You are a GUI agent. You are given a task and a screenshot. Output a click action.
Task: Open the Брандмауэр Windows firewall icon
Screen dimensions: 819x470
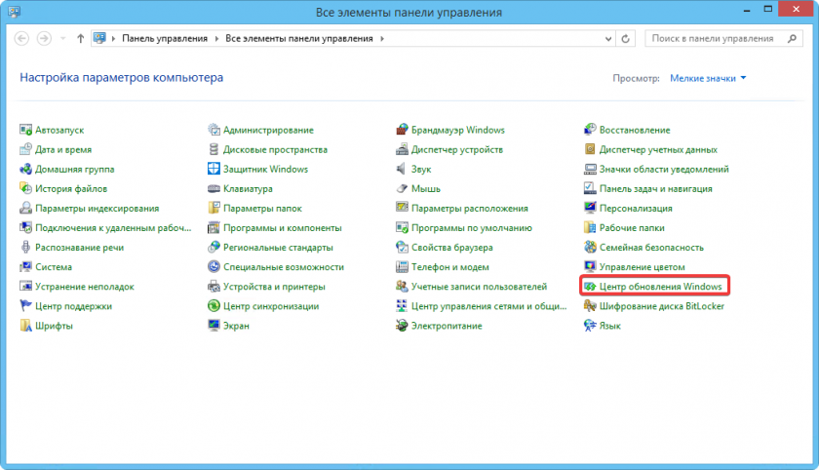[x=403, y=130]
